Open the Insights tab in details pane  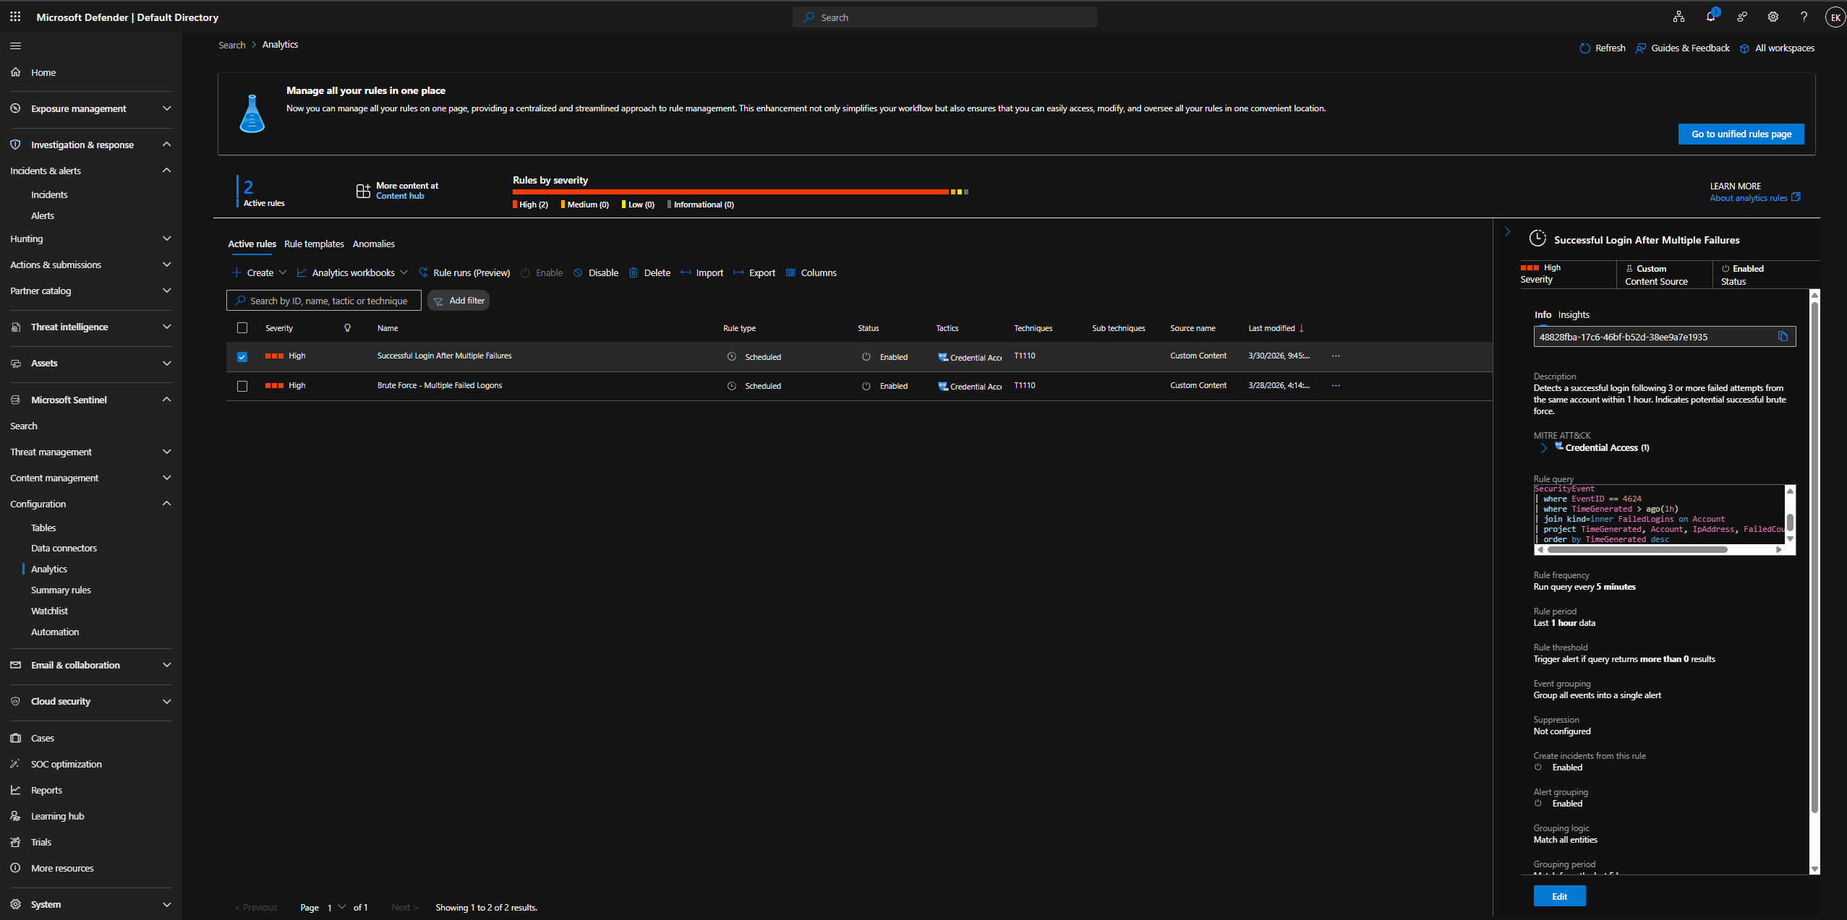1574,314
